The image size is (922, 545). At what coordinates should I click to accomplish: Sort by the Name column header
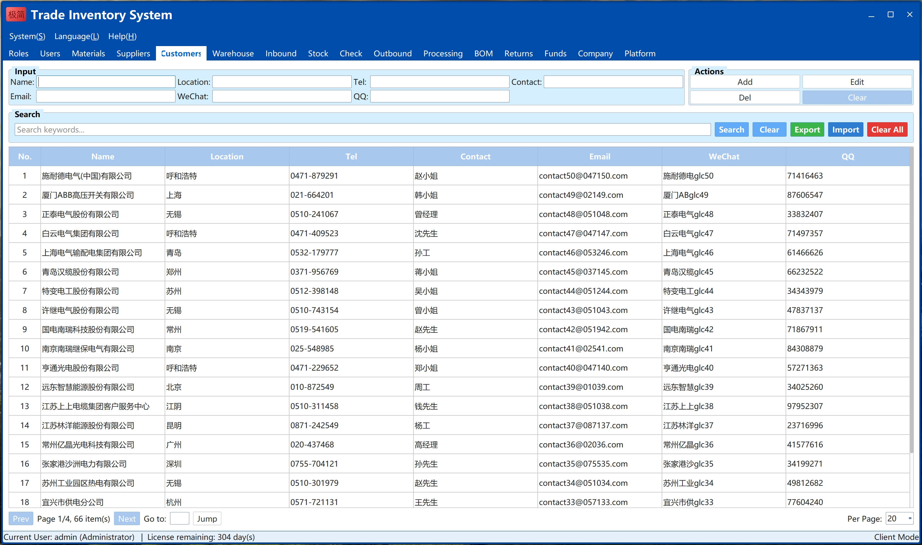pyautogui.click(x=103, y=156)
